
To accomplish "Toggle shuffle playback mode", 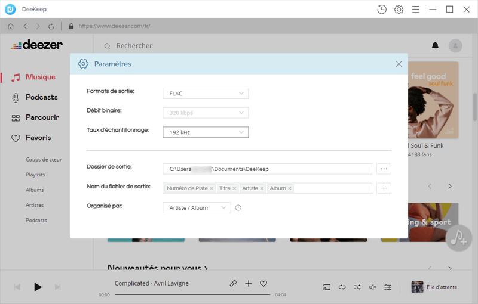I will pyautogui.click(x=357, y=287).
